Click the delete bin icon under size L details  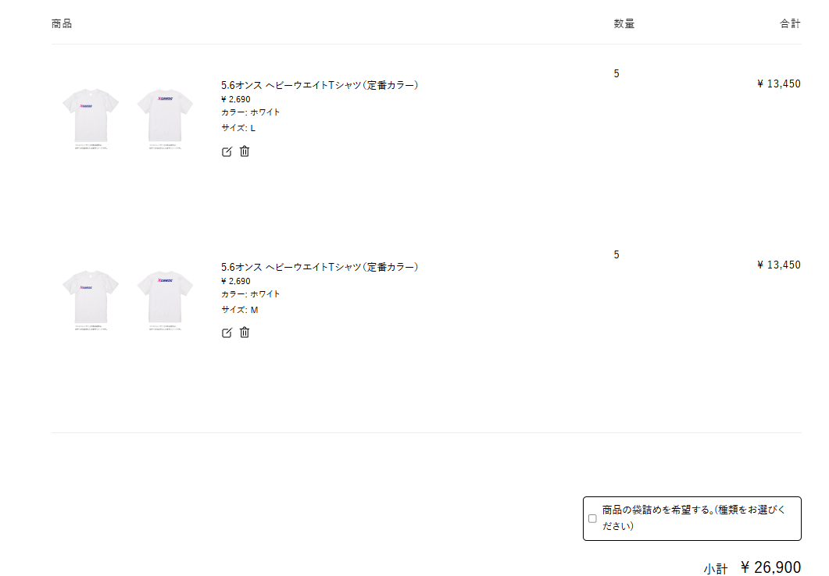245,151
